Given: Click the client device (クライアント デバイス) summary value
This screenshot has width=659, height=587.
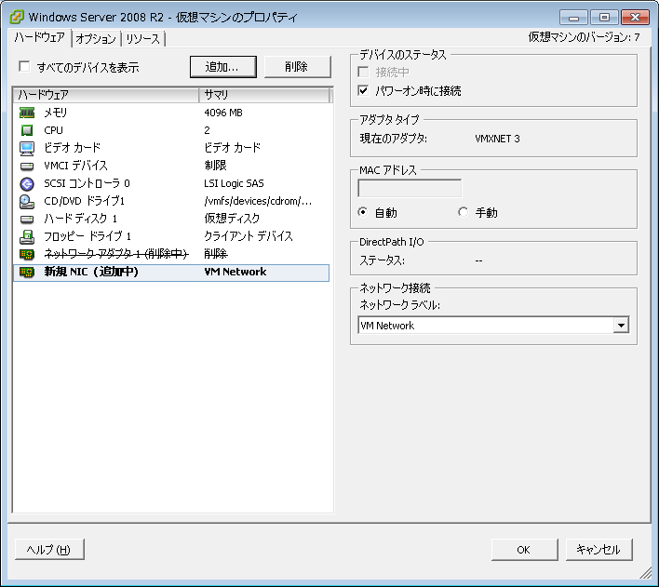Looking at the screenshot, I should 248,236.
